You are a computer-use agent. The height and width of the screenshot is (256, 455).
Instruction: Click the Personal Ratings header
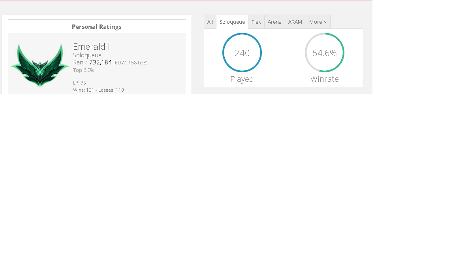tap(97, 27)
